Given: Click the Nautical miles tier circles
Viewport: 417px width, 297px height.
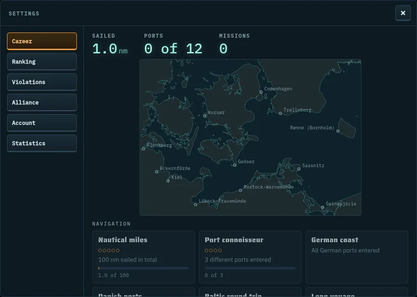Looking at the screenshot, I should tap(109, 251).
